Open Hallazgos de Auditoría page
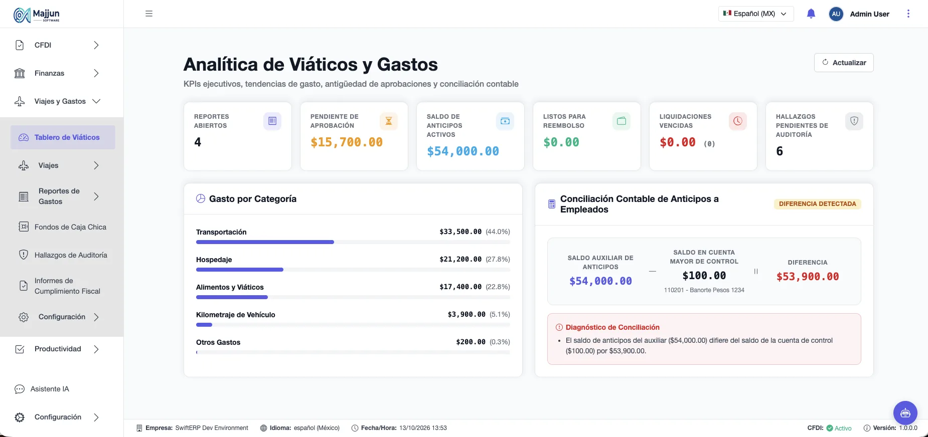This screenshot has height=437, width=928. pos(63,255)
